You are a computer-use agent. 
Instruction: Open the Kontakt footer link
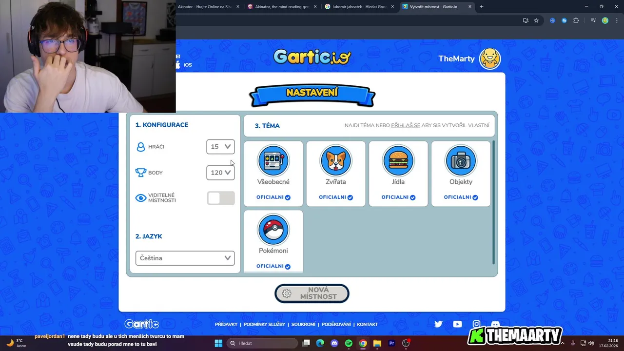pyautogui.click(x=367, y=324)
